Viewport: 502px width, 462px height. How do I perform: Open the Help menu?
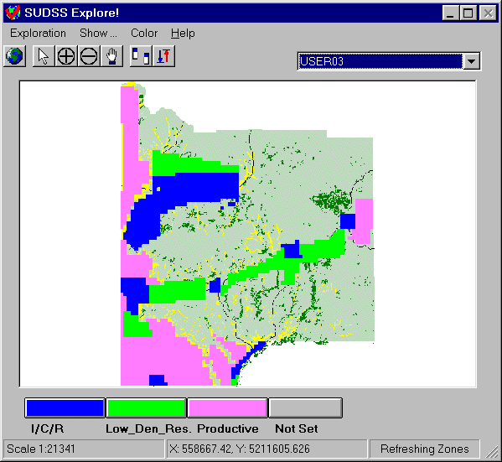click(183, 34)
